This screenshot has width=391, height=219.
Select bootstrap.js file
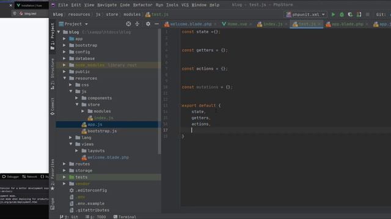click(x=102, y=131)
